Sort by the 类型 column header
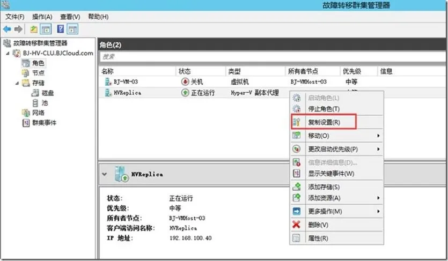 coord(255,71)
